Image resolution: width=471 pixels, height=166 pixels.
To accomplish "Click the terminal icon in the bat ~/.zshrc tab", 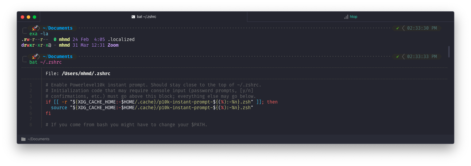I will click(133, 17).
